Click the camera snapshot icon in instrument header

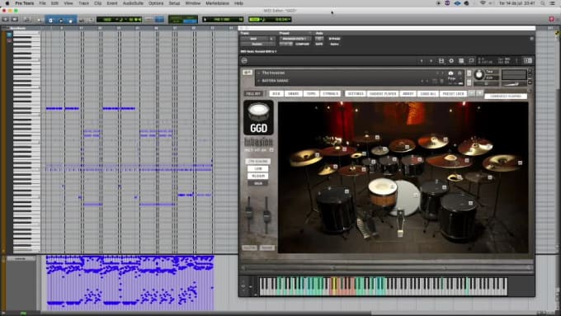pyautogui.click(x=450, y=73)
